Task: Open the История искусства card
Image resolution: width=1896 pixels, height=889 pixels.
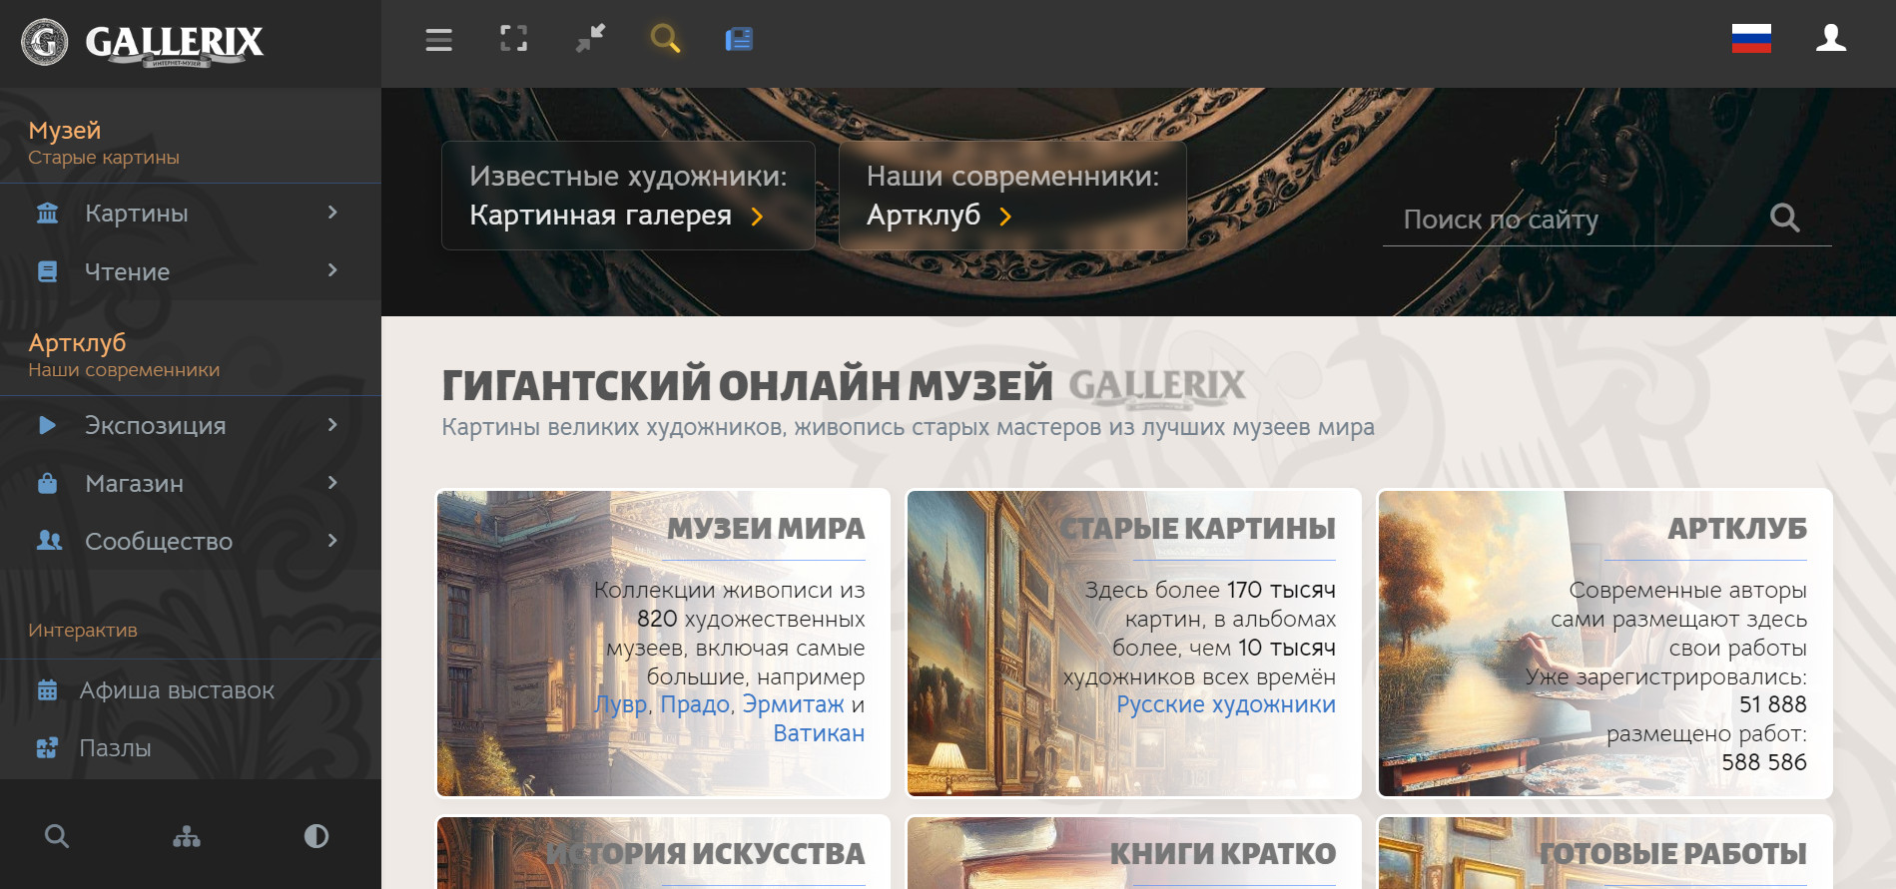Action: coord(663,853)
